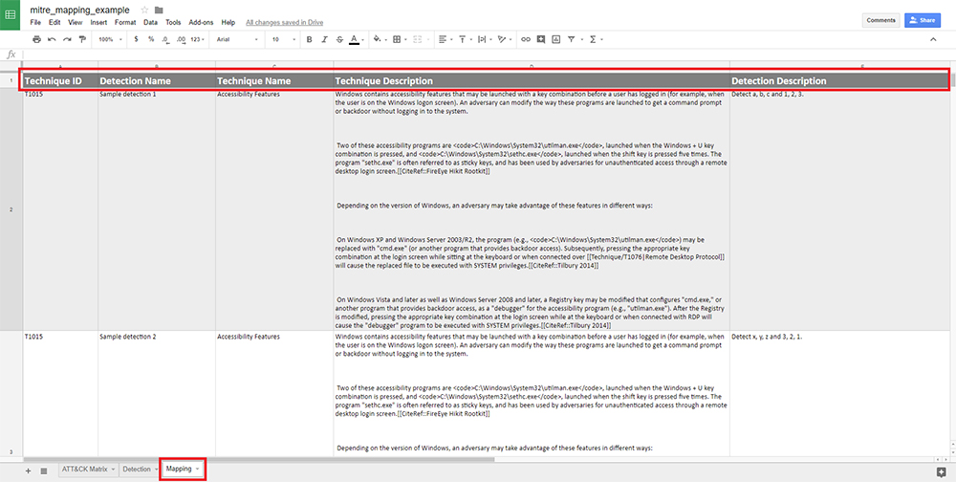Insert a link via toolbar icon
The image size is (956, 482).
526,39
